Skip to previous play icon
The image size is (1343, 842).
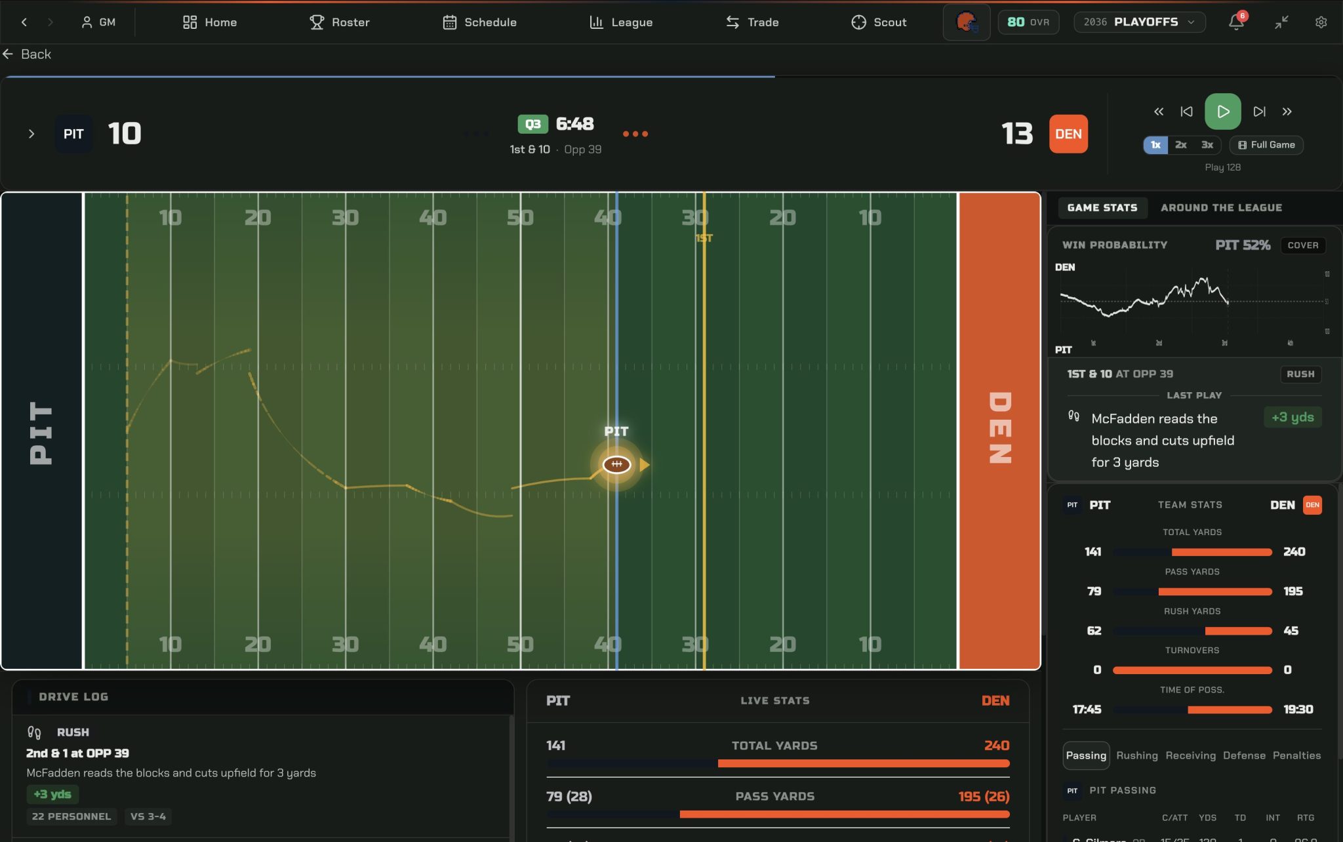[1186, 111]
